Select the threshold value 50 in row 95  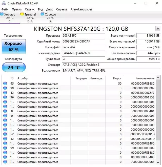coord(120,83)
